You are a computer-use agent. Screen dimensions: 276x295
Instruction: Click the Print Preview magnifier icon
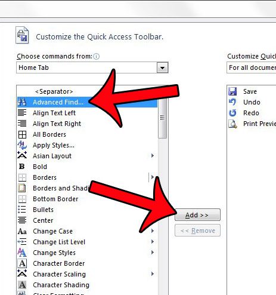[232, 124]
